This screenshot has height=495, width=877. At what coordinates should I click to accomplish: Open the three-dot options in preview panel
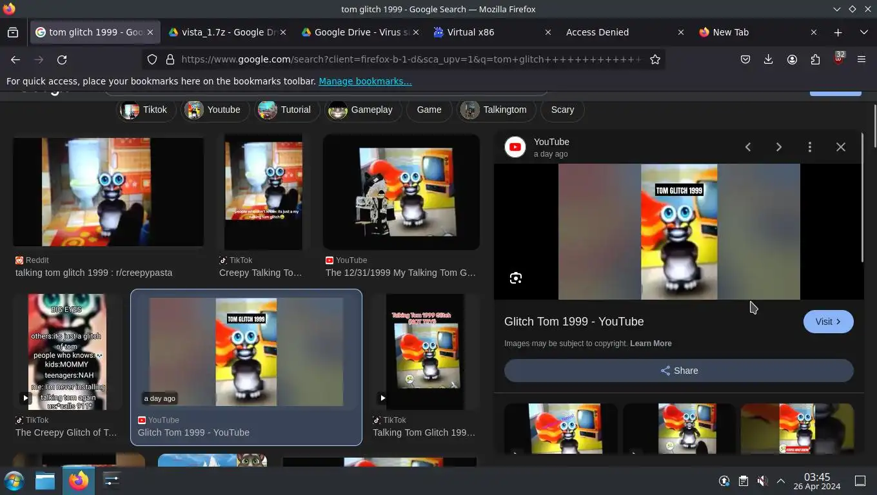pos(810,147)
